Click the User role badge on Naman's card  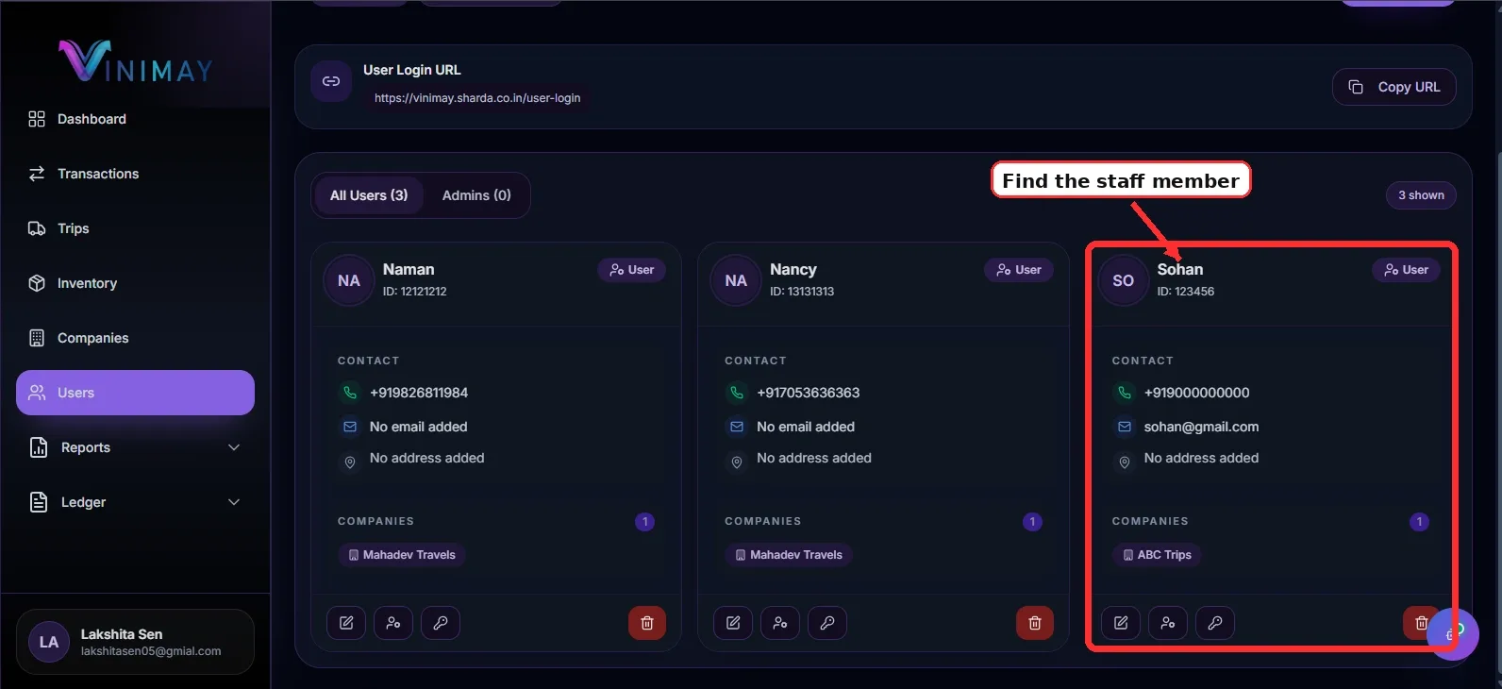pyautogui.click(x=632, y=270)
